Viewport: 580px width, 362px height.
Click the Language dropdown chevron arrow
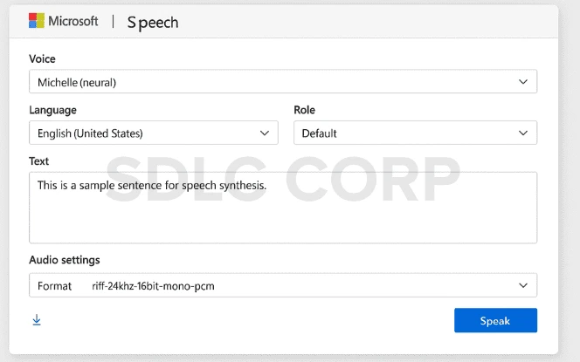265,133
